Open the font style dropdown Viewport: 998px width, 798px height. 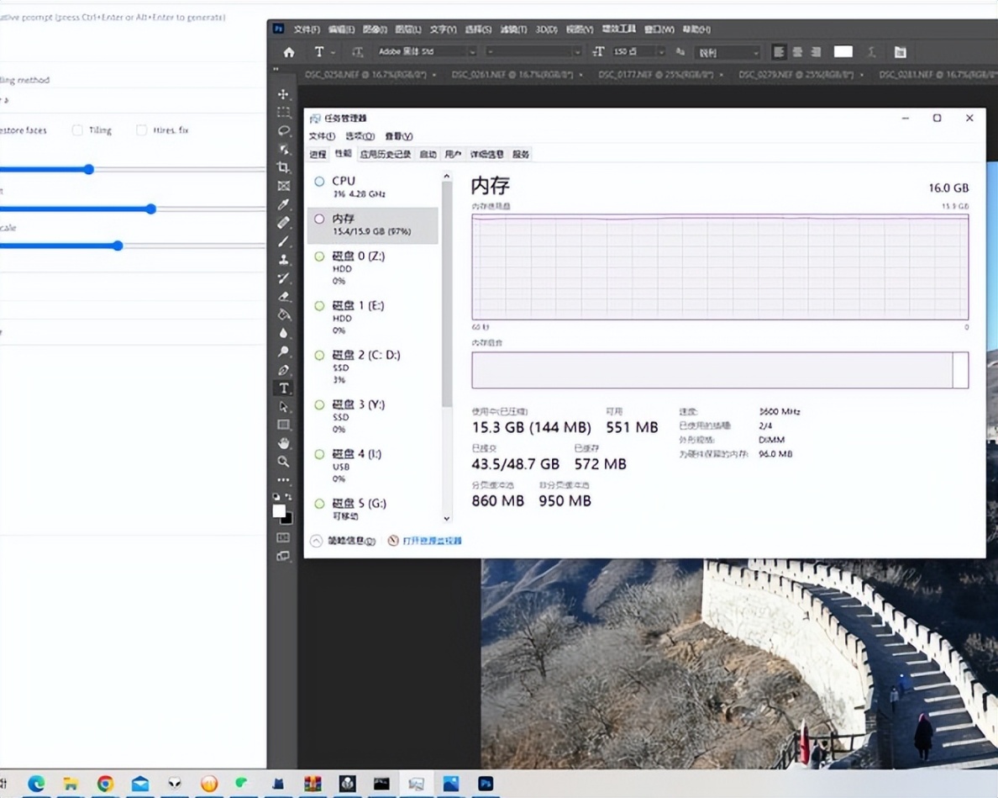[533, 51]
